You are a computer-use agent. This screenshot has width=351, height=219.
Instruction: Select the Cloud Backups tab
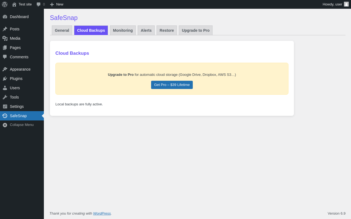91,30
